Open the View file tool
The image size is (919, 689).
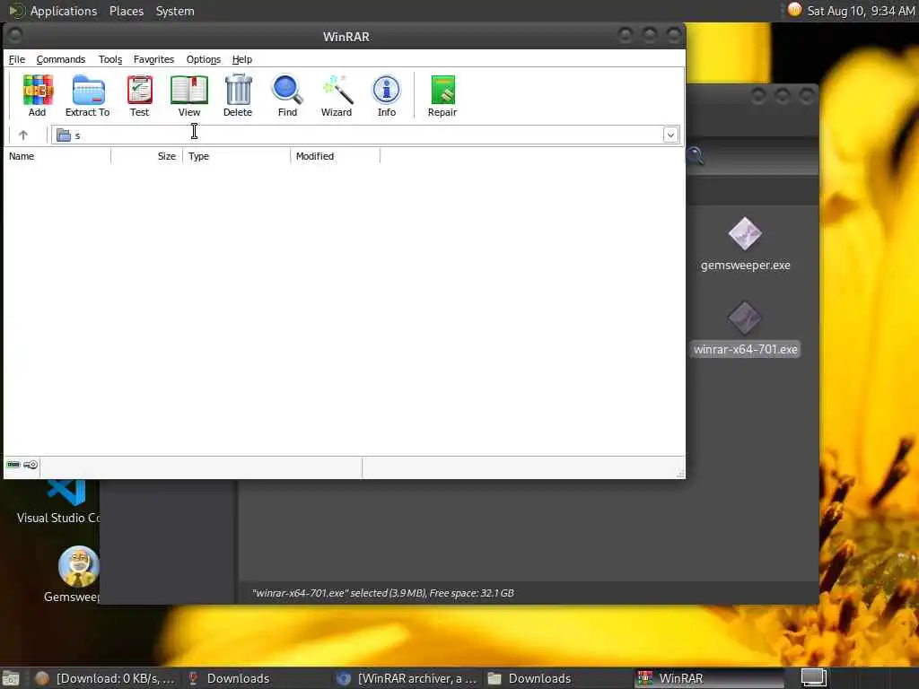click(189, 95)
